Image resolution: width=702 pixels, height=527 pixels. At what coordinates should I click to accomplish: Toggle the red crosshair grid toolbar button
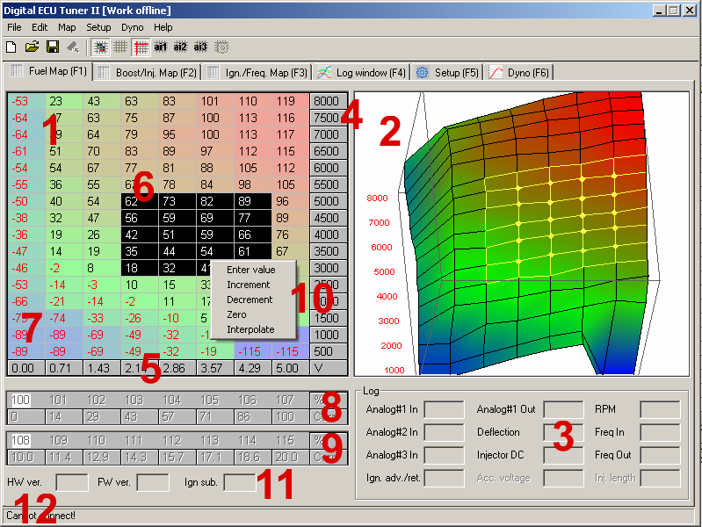[141, 47]
